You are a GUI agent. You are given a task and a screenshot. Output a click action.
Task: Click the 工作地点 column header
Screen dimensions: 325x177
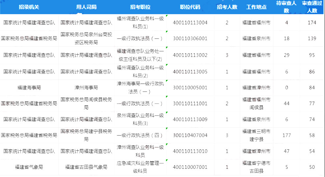[x=256, y=7]
